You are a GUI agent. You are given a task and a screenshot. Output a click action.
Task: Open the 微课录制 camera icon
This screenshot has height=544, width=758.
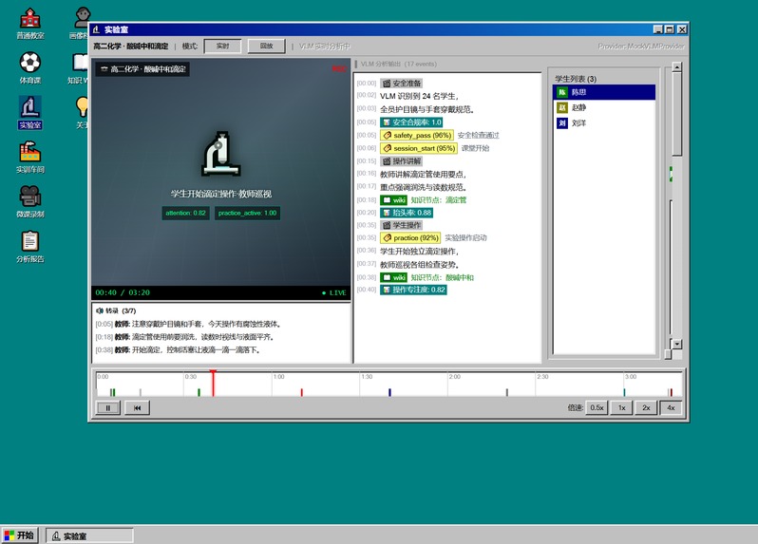coord(30,202)
